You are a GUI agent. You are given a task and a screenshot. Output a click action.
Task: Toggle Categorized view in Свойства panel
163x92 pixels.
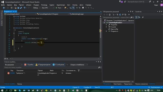click(137, 17)
